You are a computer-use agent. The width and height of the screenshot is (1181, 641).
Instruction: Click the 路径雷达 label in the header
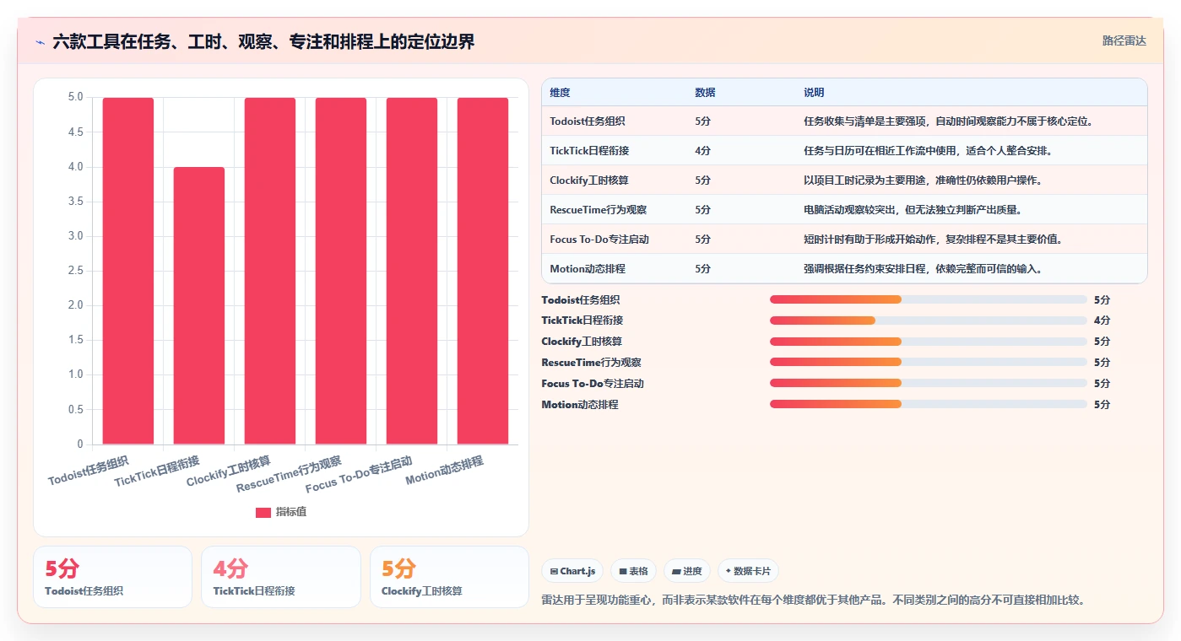click(x=1124, y=40)
